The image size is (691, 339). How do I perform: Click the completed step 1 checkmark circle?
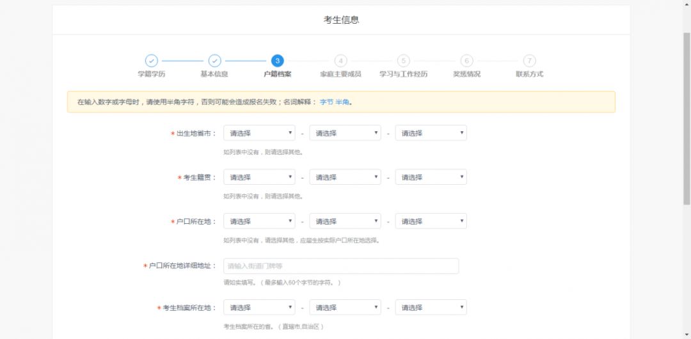pyautogui.click(x=151, y=61)
